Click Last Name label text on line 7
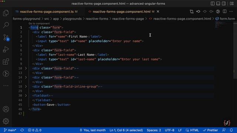 point(86,55)
